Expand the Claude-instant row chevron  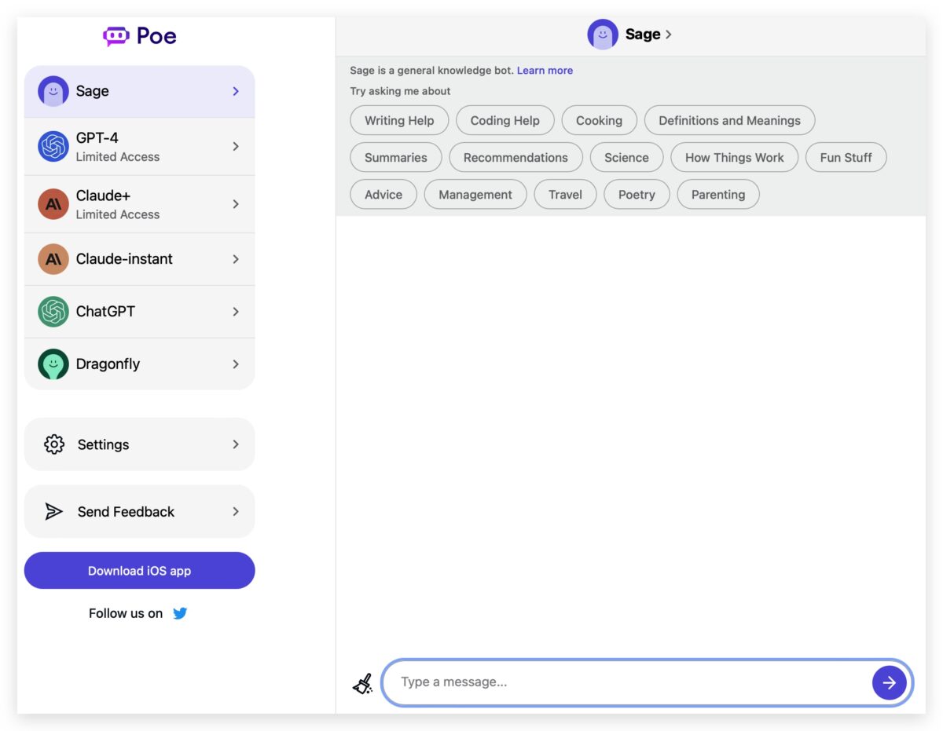(236, 259)
